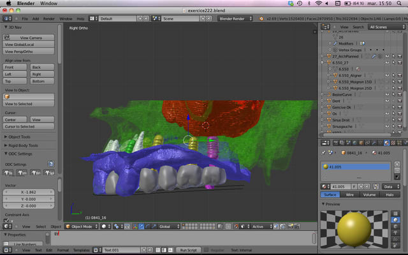Click the object cube icon under View to Object
Image resolution: width=408 pixels, height=255 pixels.
click(x=6, y=96)
